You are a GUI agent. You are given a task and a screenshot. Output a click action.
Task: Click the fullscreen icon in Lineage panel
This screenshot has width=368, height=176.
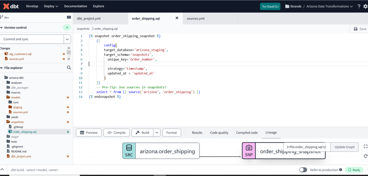pos(365,147)
